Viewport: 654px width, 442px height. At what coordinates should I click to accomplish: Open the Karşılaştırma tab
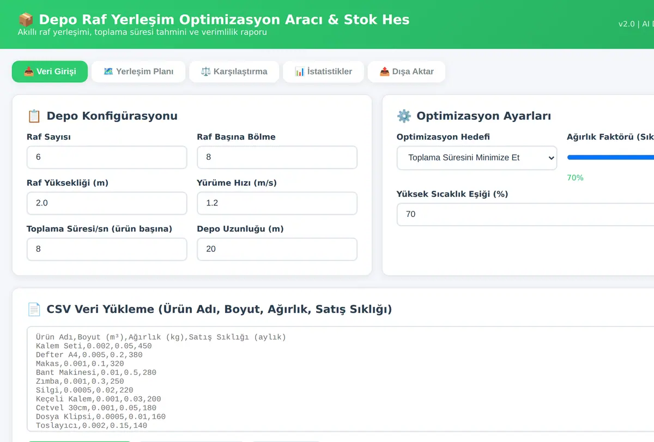[234, 71]
